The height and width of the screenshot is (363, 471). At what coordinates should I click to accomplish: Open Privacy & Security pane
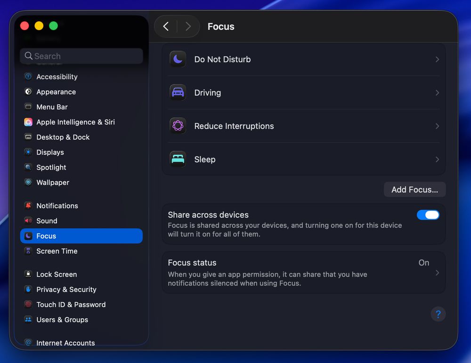pos(81,289)
